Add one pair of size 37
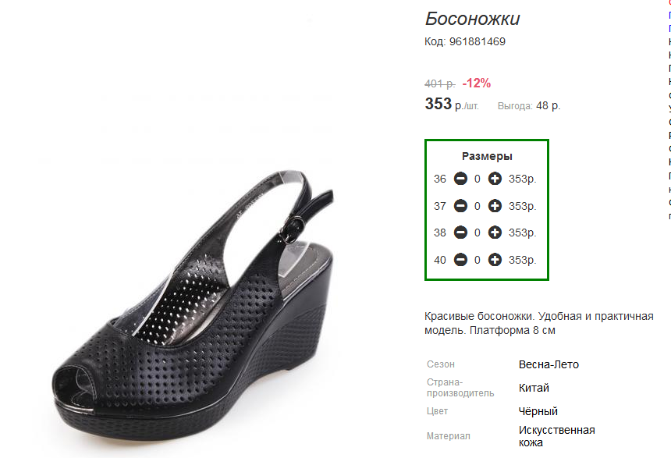Screen dimensions: 671x458 coord(495,206)
